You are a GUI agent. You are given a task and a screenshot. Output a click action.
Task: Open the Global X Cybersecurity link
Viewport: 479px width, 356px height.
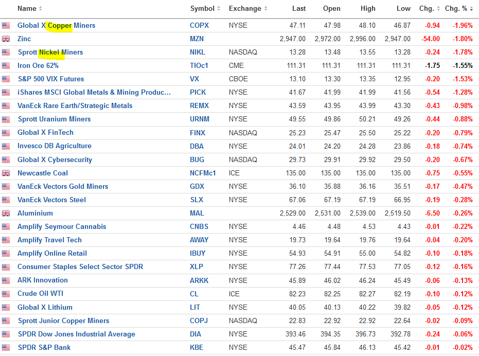coord(55,159)
